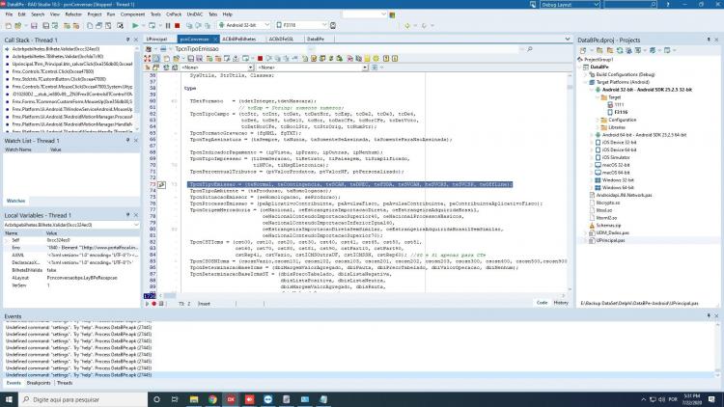The height and width of the screenshot is (407, 724).
Task: Click the green Run button in main toolbar
Action: [x=135, y=25]
